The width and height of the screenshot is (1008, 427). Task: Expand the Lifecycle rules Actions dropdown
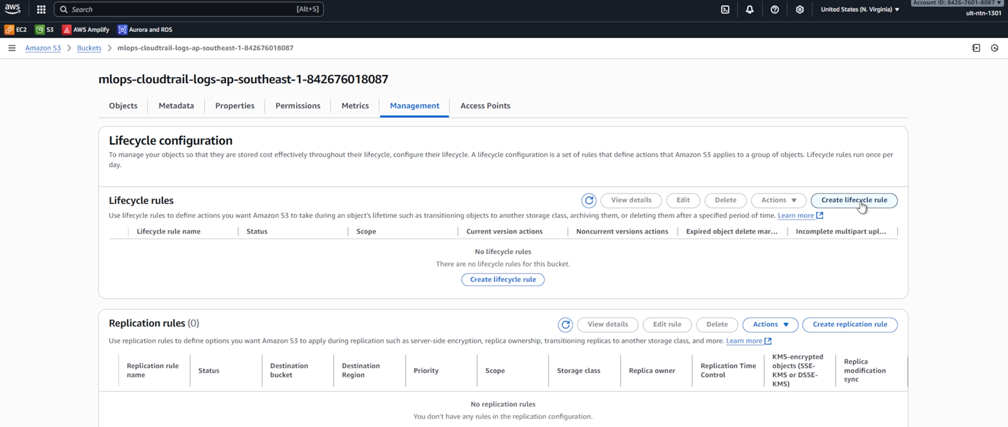coord(778,200)
